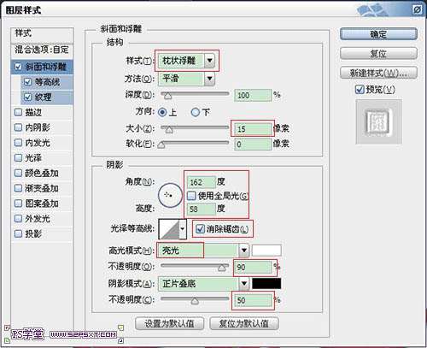427x348 pixels.
Task: Click the 复位 (Reset) button
Action: (378, 53)
